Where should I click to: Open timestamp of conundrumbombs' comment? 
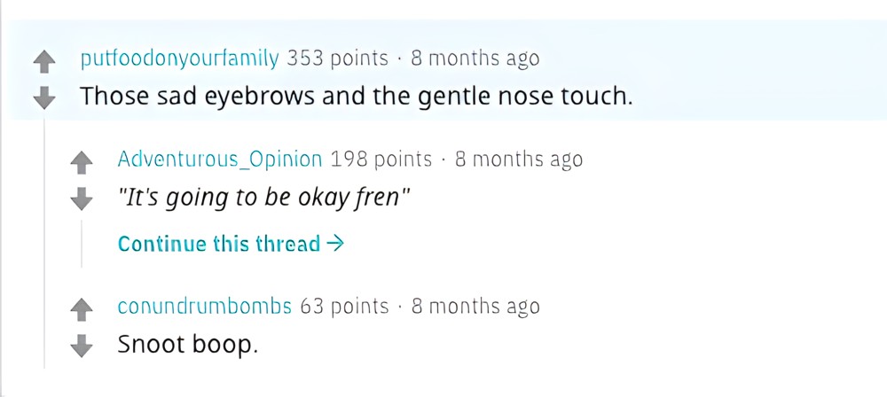pos(475,306)
